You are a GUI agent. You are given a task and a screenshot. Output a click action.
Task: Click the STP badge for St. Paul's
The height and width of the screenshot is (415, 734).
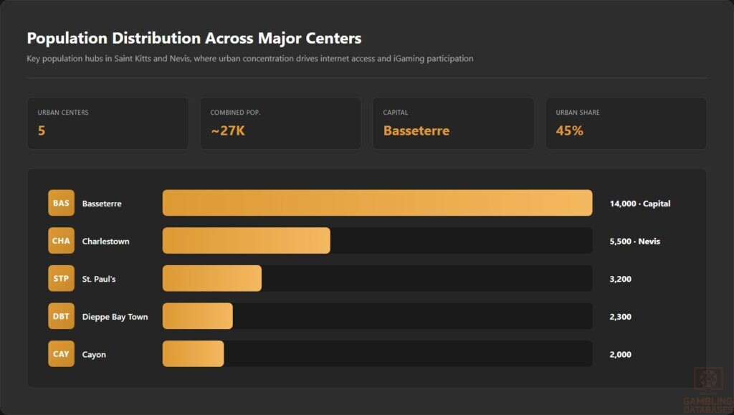pos(62,278)
